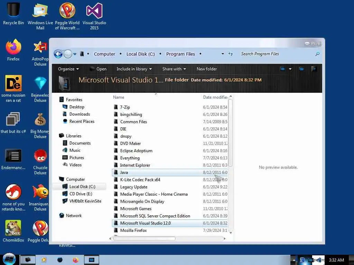Screen dimensions: 354x265
Task: Click the Explorer Back arrow button
Action: pos(58,54)
